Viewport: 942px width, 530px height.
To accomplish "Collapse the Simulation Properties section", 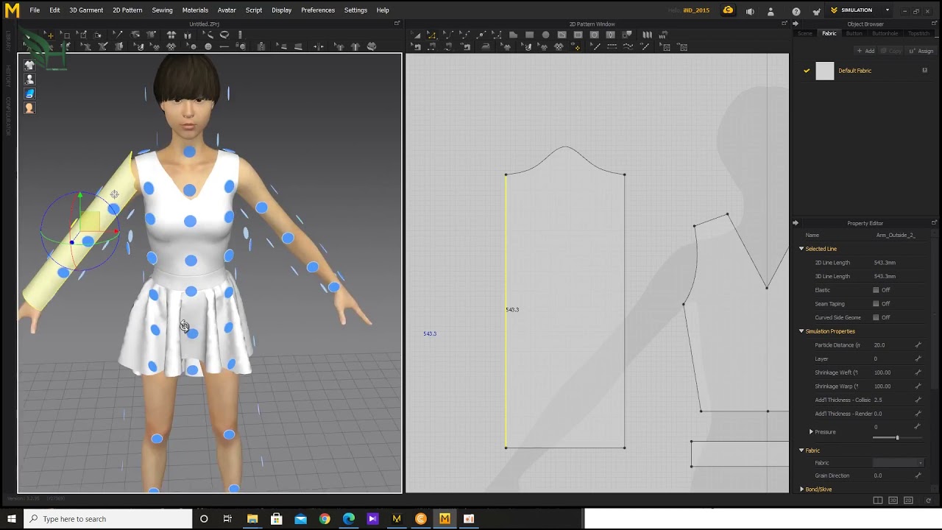I will coord(801,331).
